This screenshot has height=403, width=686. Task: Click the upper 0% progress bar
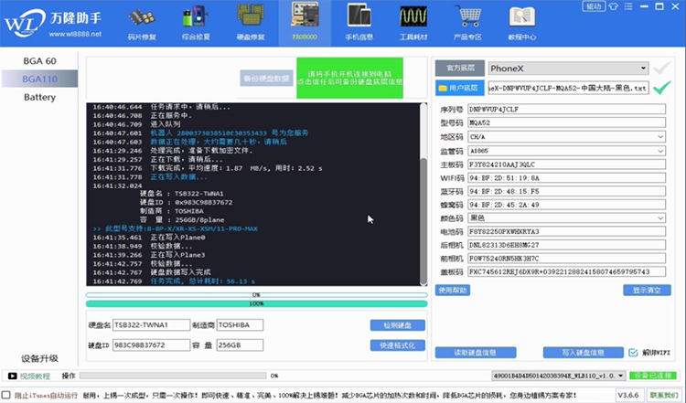click(256, 295)
